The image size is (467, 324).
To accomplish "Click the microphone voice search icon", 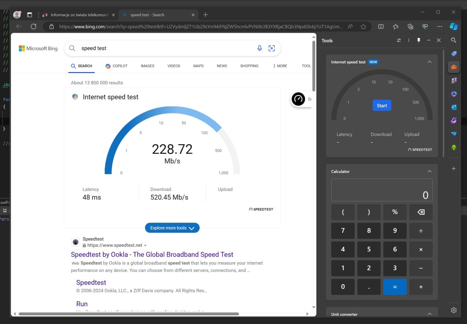I will [260, 48].
